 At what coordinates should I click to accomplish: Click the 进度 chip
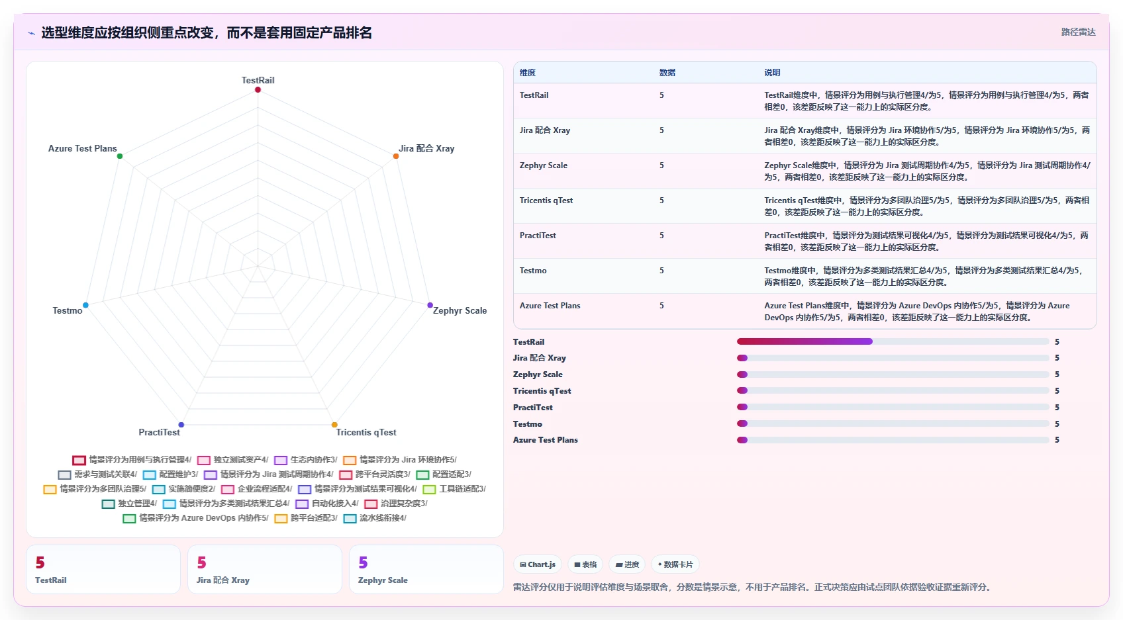[627, 564]
